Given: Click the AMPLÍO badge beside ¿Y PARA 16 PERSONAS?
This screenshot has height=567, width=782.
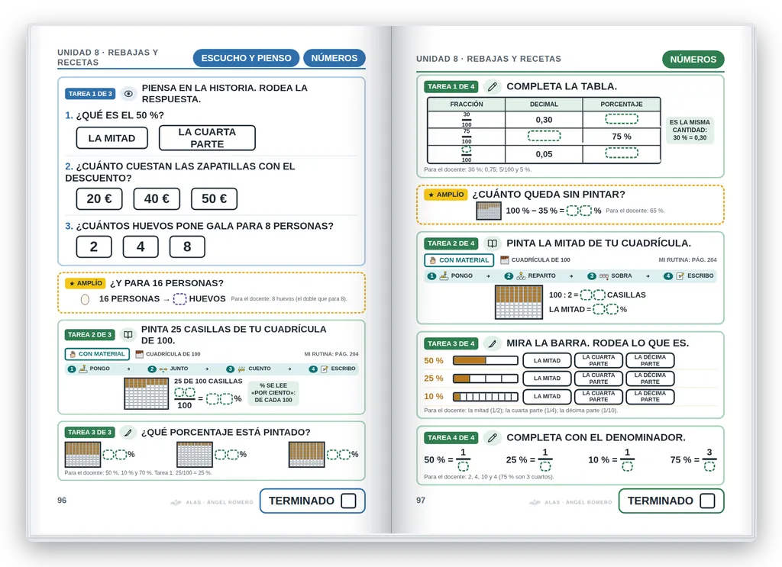Looking at the screenshot, I should pos(86,284).
